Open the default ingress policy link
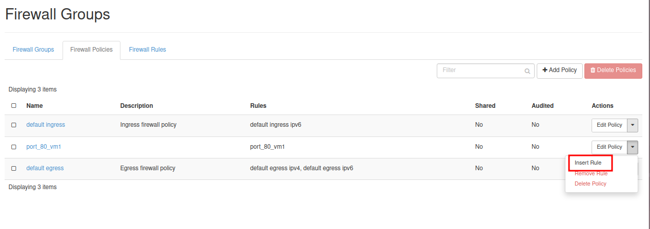The image size is (650, 229). [x=46, y=125]
